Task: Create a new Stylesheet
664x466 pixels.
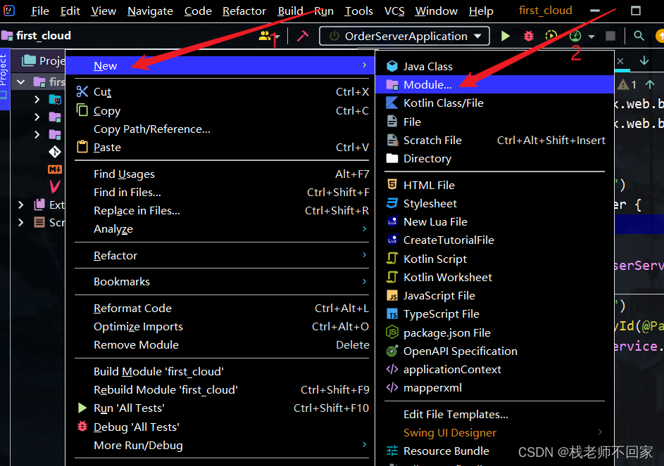Action: (x=494, y=203)
